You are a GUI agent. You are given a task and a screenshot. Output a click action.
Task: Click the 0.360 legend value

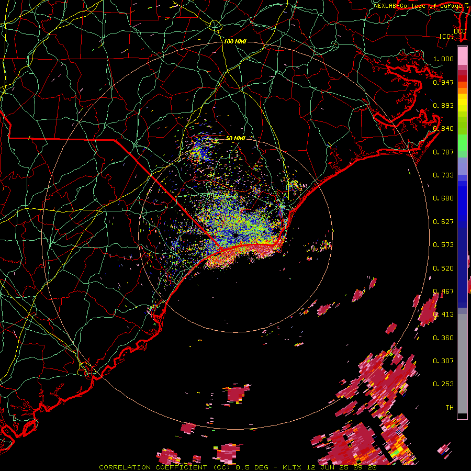(x=443, y=338)
